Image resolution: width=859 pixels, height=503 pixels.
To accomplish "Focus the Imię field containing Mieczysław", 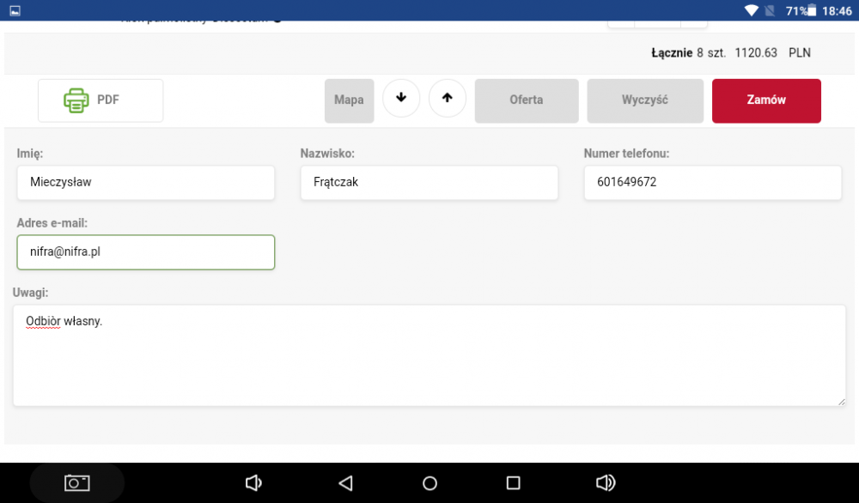I will pyautogui.click(x=146, y=183).
